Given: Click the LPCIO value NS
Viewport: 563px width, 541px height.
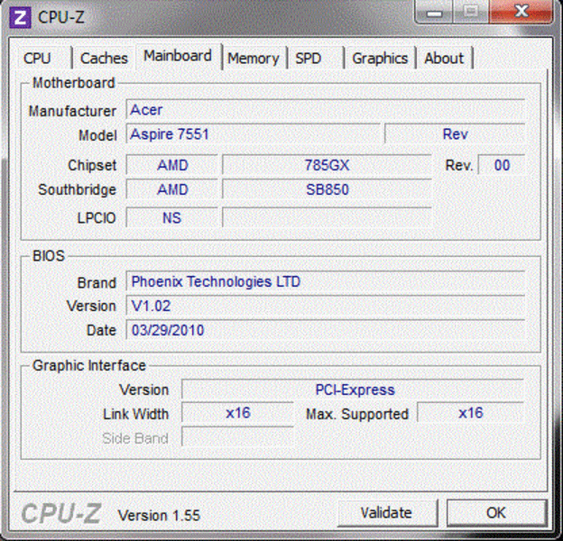Looking at the screenshot, I should click(172, 218).
